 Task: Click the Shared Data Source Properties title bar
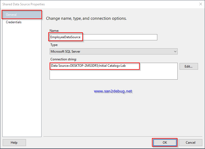[x=99, y=4]
